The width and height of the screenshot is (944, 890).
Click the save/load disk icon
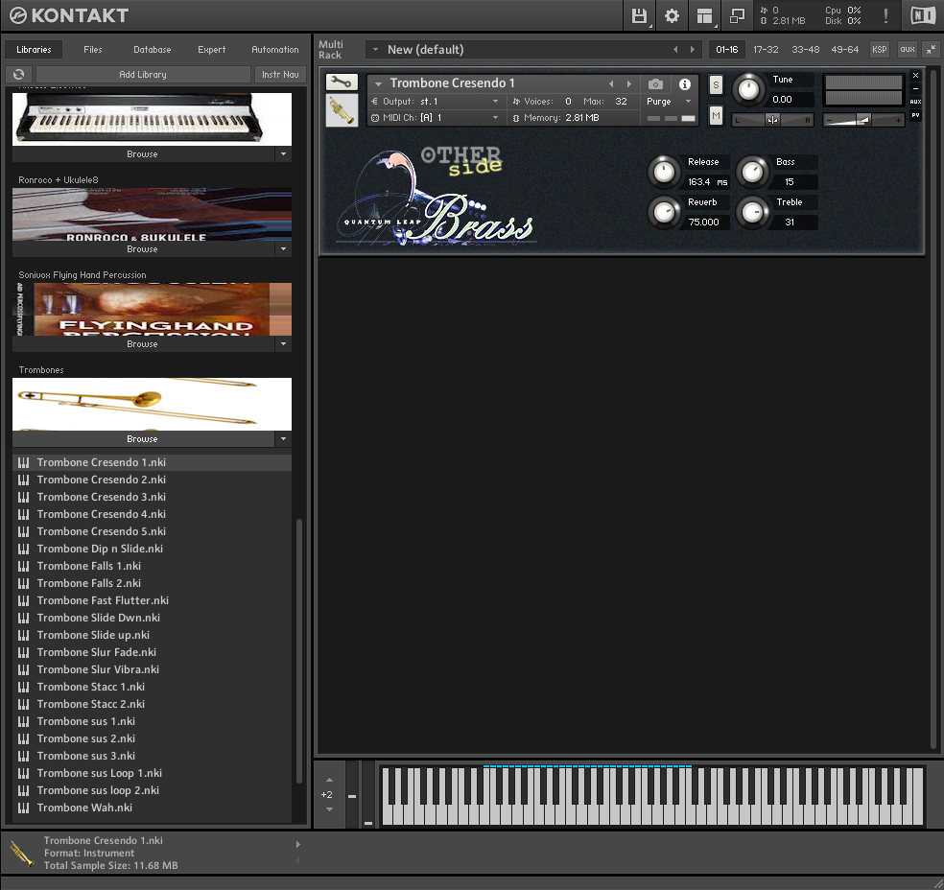[639, 15]
